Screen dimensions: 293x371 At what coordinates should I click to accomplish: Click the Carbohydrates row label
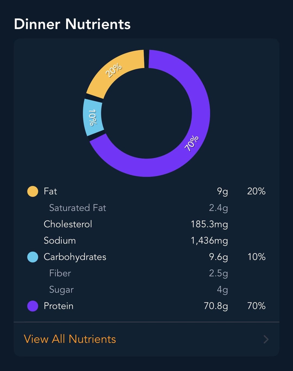click(x=75, y=257)
